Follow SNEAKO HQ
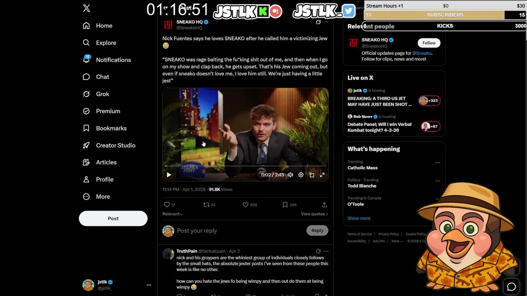This screenshot has height=296, width=527. coord(429,43)
